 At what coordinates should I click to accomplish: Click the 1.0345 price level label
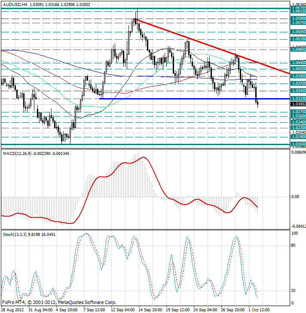coord(298,91)
